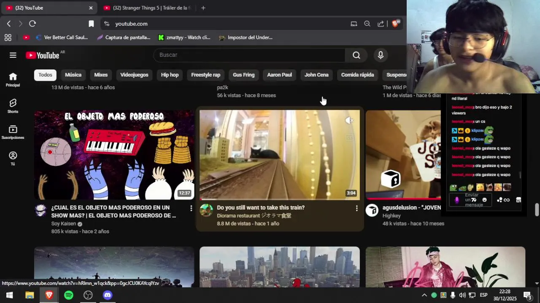This screenshot has width=540, height=303.
Task: Click the magnifier search button
Action: pyautogui.click(x=356, y=55)
